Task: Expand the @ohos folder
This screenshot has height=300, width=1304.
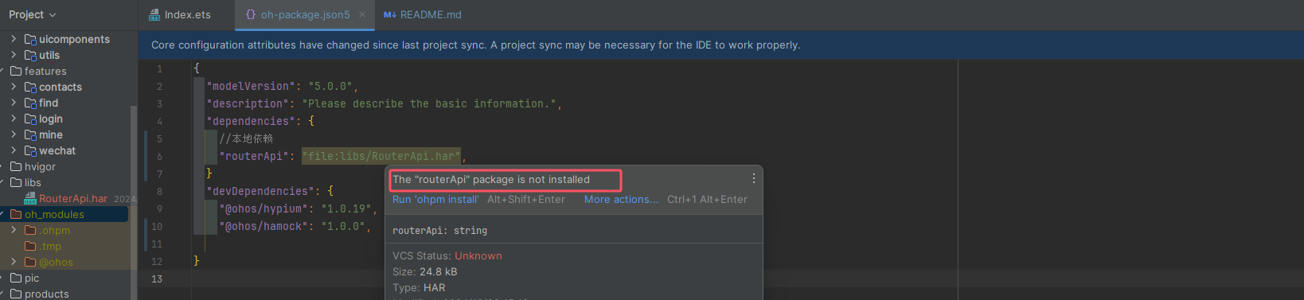Action: (x=14, y=262)
